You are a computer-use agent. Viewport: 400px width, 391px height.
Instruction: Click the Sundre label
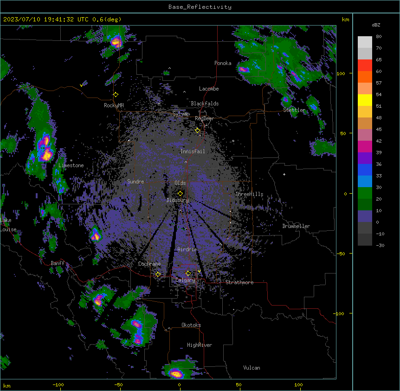click(x=135, y=182)
